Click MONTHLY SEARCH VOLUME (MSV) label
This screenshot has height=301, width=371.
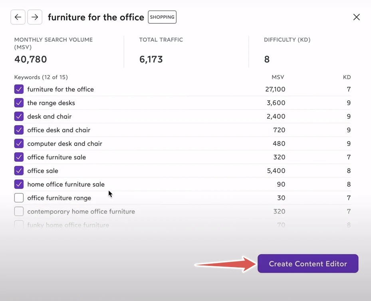pos(54,43)
